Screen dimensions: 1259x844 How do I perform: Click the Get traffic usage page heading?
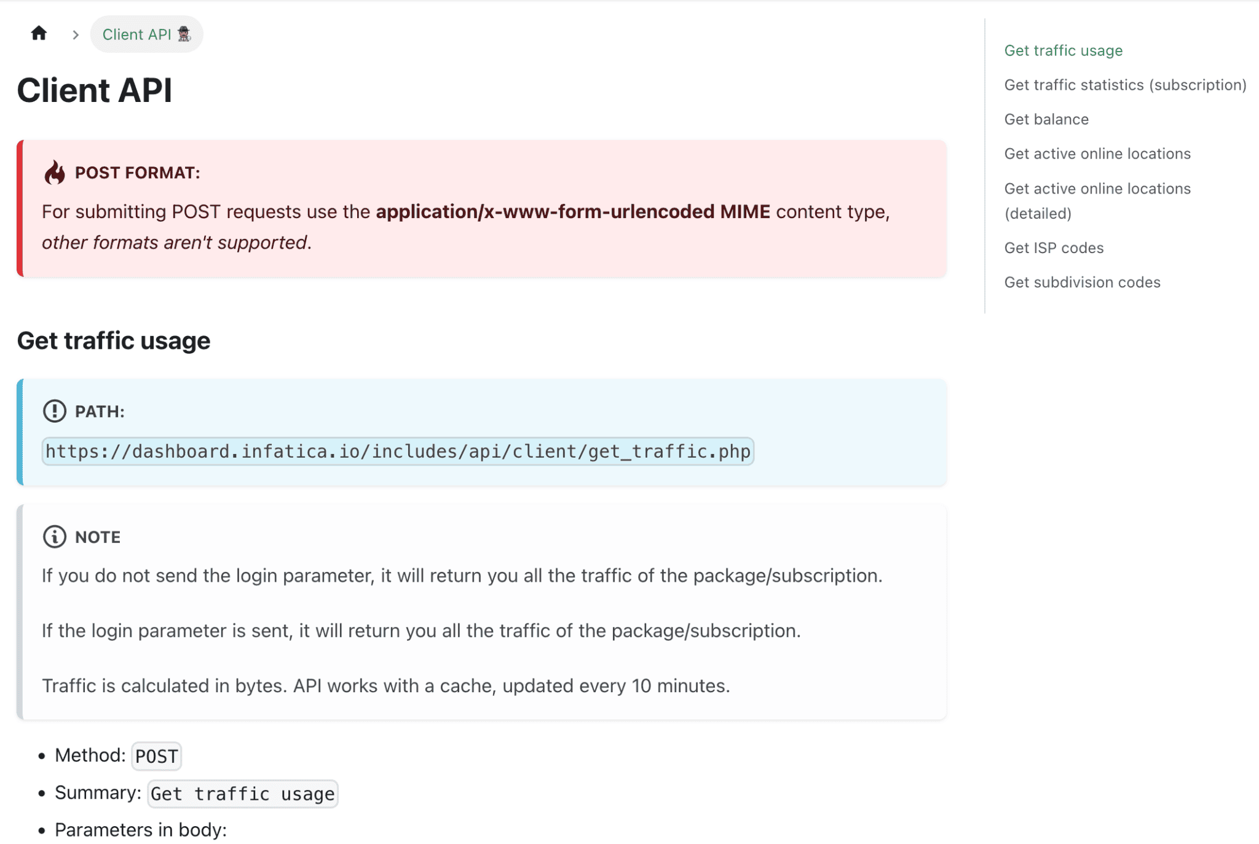(114, 340)
